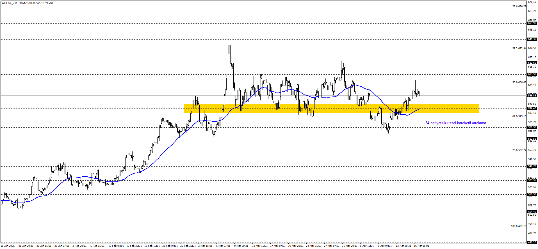Viewport: 538px width, 249px height.
Task: Click the 504.40 price level tag
Action: tap(532, 212)
